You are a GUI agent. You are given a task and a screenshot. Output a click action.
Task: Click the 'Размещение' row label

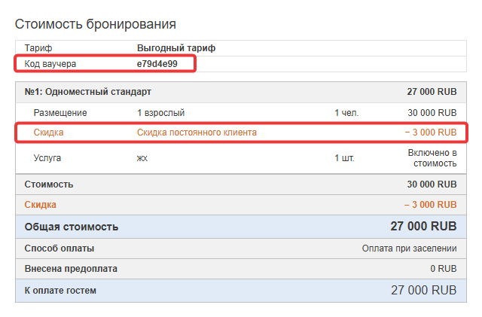(x=60, y=113)
